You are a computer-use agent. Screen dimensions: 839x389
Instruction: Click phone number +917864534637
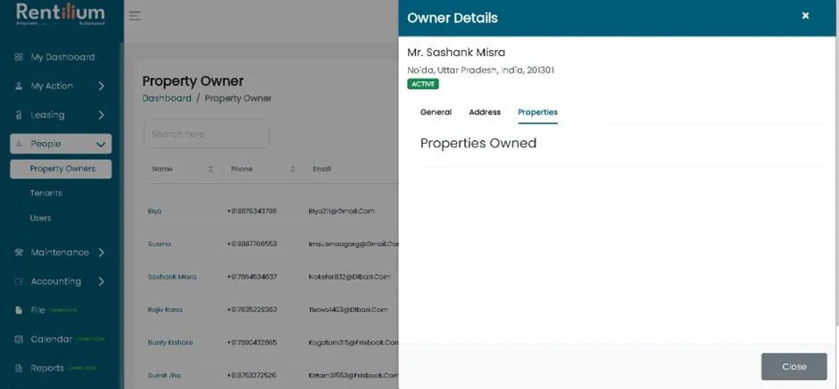pos(252,277)
